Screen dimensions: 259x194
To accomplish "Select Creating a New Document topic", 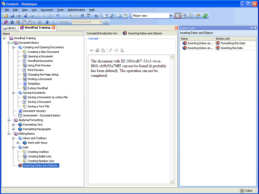I will pos(43,52).
